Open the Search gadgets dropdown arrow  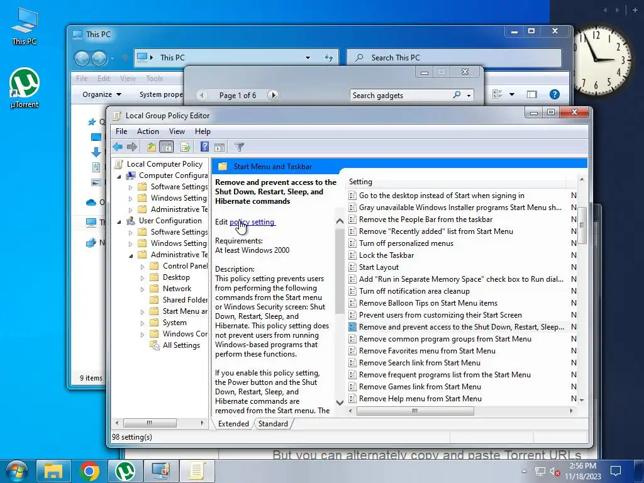pos(469,96)
